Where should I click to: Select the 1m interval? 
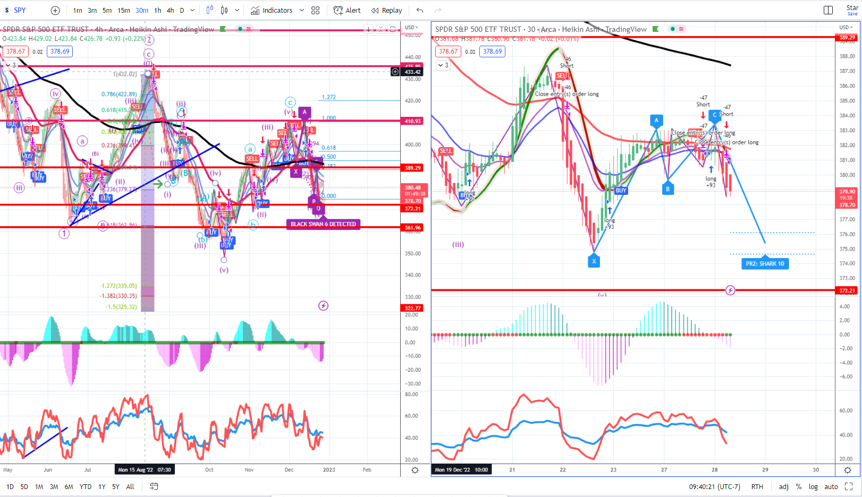78,10
